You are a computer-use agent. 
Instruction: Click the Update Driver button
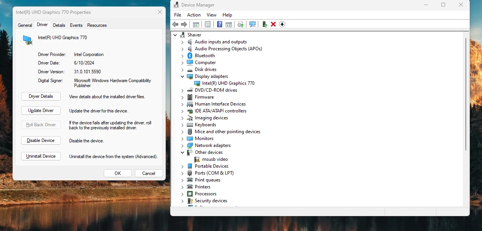pyautogui.click(x=41, y=111)
